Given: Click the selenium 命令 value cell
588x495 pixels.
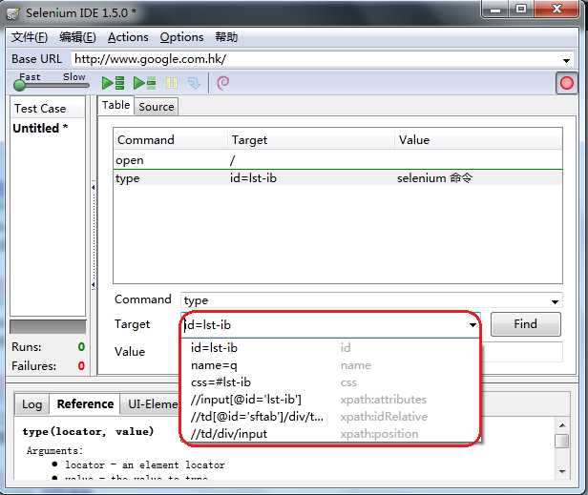Looking at the screenshot, I should [434, 178].
